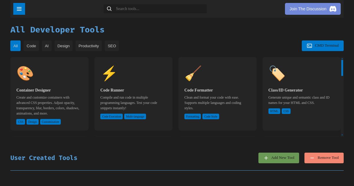This screenshot has height=186, width=354.
Task: Click the Discord icon next to Join The Discussion
Action: pos(333,9)
